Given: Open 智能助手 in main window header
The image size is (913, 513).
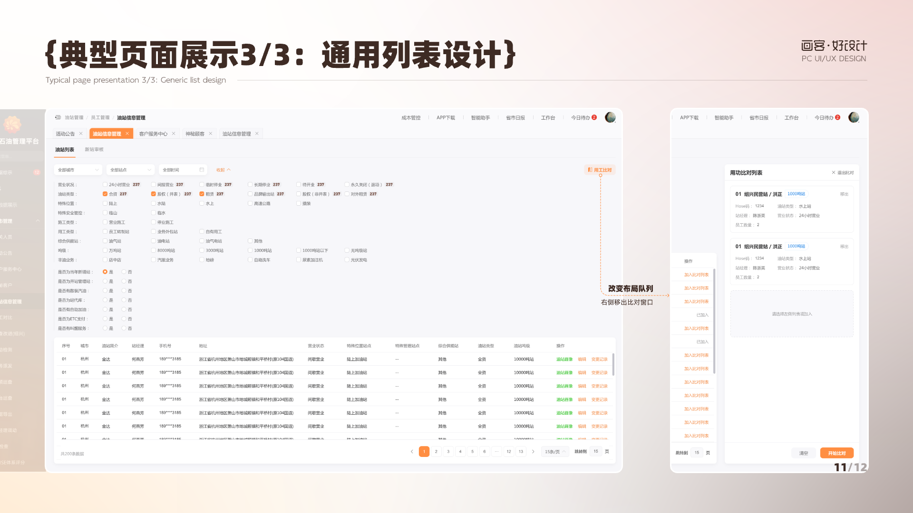Looking at the screenshot, I should click(480, 118).
